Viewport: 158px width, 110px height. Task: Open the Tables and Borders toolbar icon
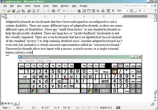tap(84, 11)
